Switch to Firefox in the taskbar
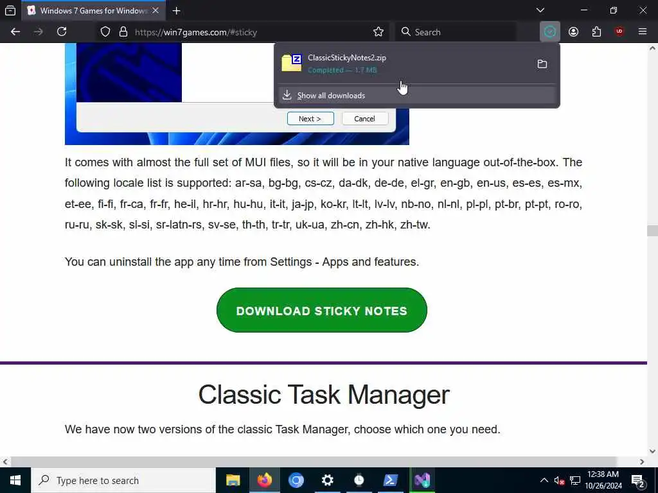This screenshot has width=658, height=493. [x=264, y=480]
